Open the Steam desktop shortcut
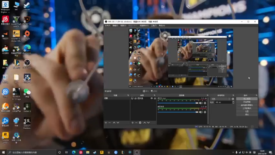 pos(27,6)
